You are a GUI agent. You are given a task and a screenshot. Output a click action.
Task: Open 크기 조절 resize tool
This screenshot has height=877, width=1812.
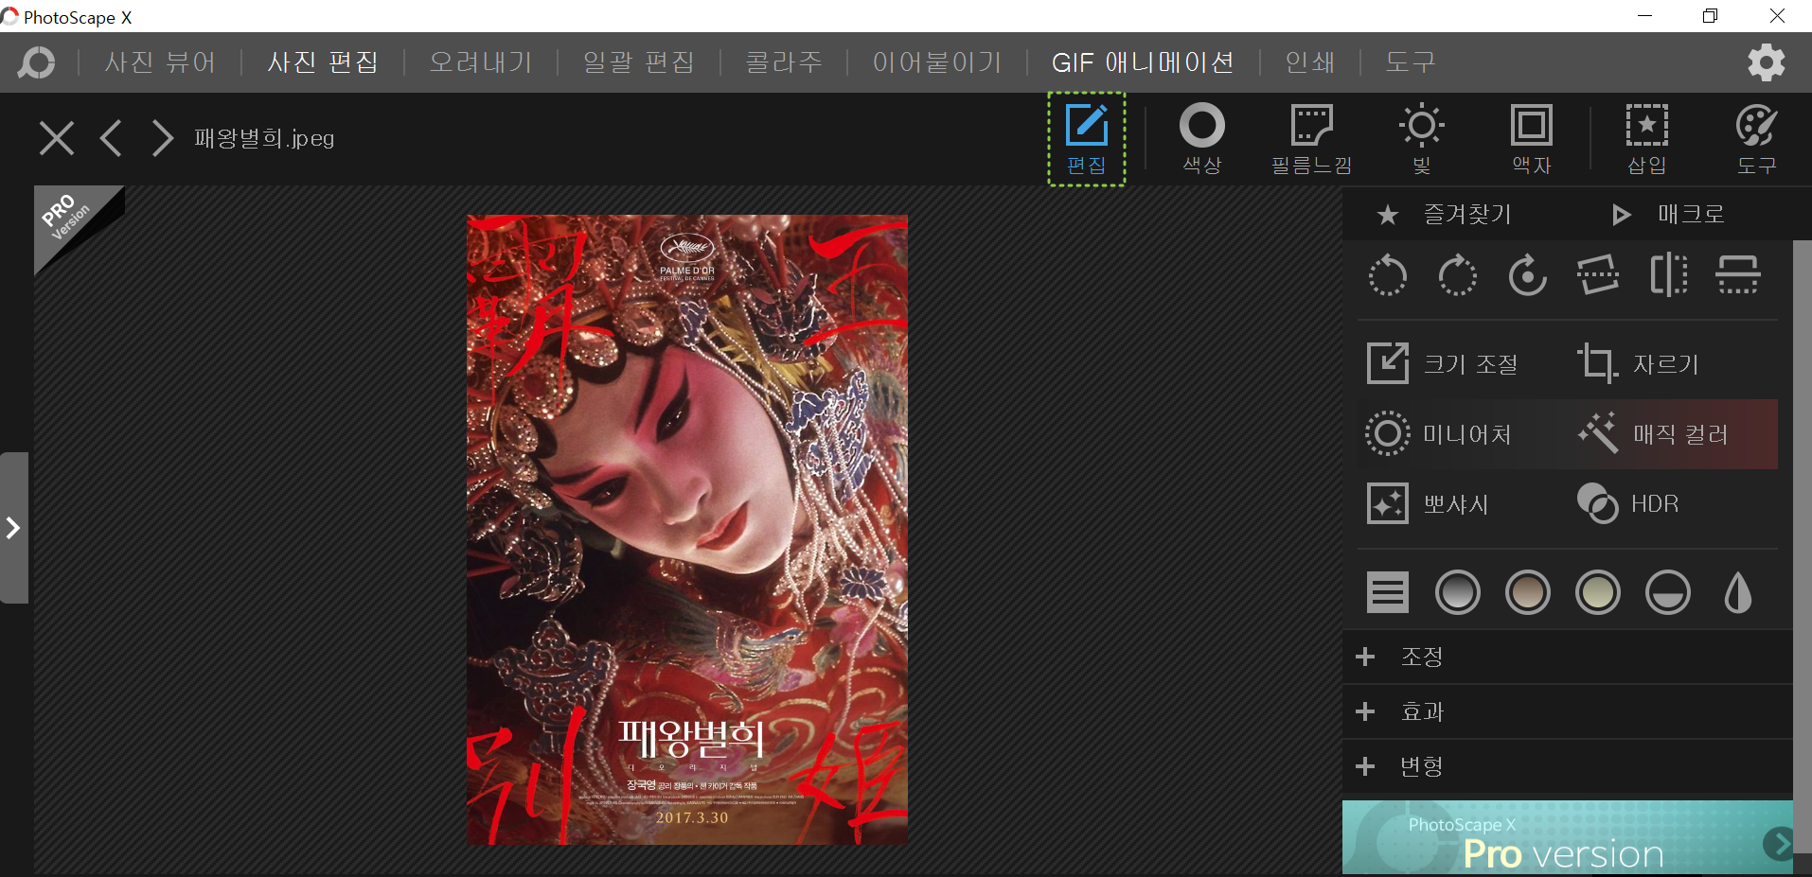click(x=1443, y=364)
